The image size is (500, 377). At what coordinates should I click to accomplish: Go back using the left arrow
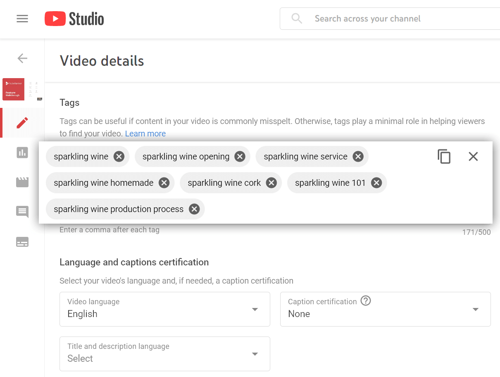click(x=22, y=58)
